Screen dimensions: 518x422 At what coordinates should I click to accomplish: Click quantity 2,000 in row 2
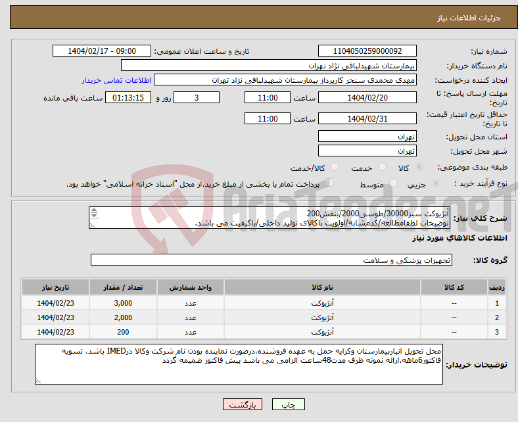click(123, 317)
